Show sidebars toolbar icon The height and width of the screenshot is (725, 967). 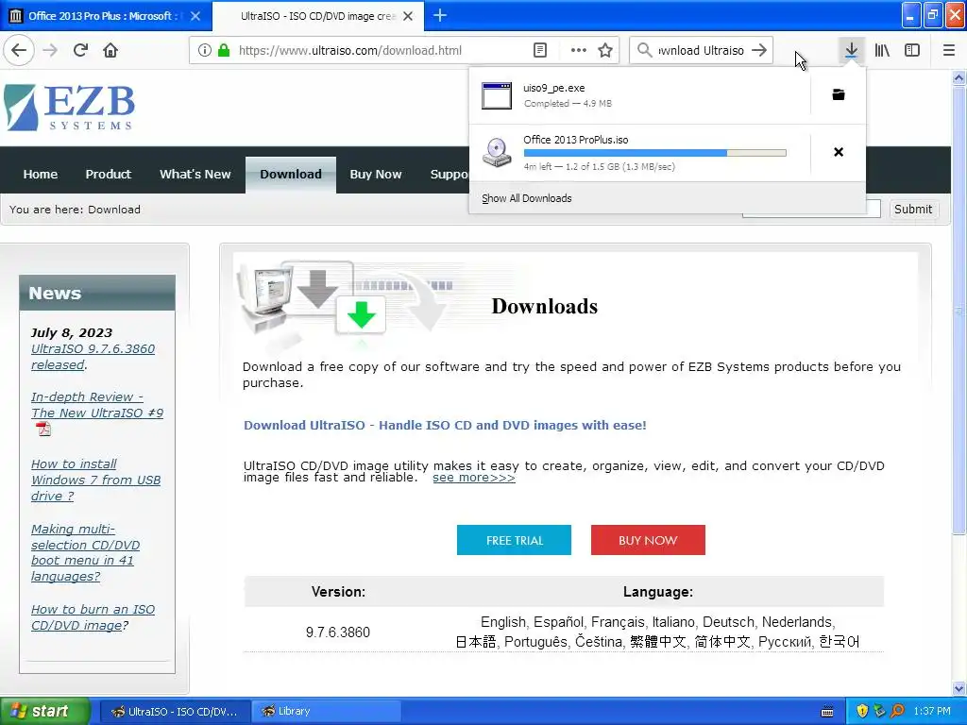point(912,51)
